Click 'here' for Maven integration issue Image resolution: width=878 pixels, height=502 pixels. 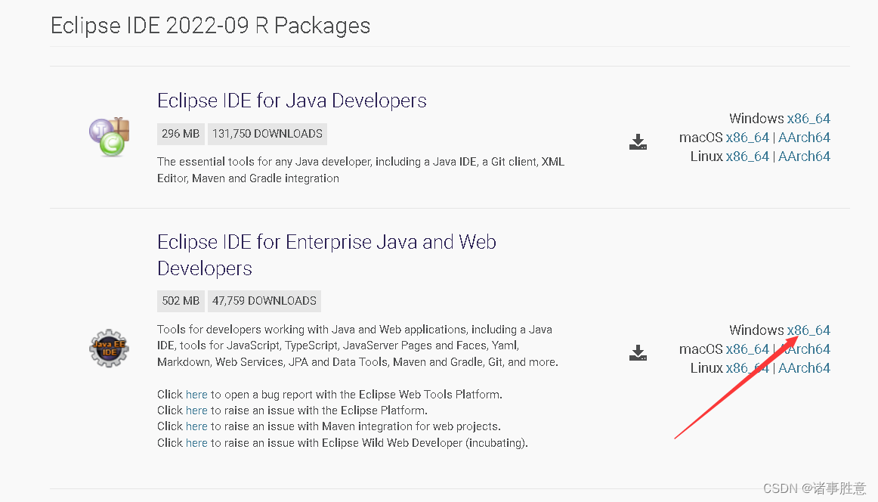[x=196, y=427]
